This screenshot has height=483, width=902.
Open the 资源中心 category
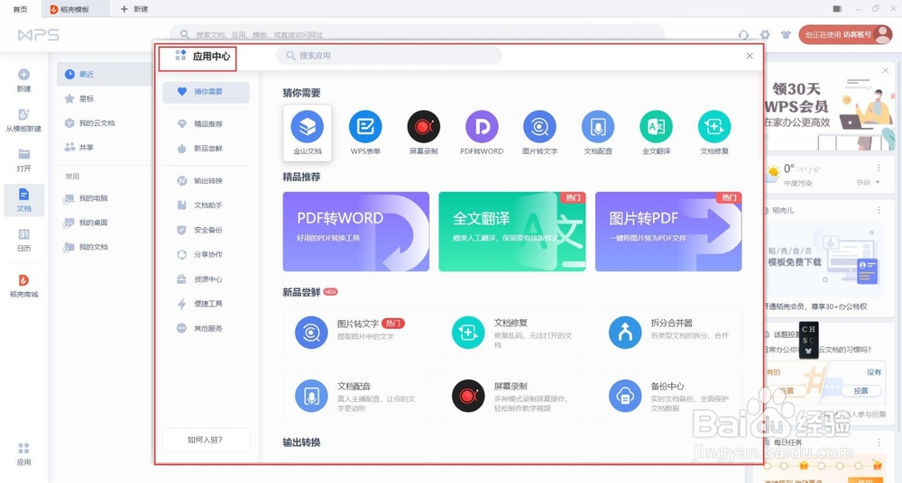pyautogui.click(x=206, y=279)
